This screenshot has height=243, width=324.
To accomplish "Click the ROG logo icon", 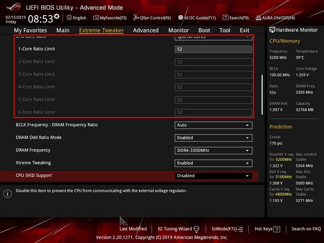I will (x=14, y=7).
